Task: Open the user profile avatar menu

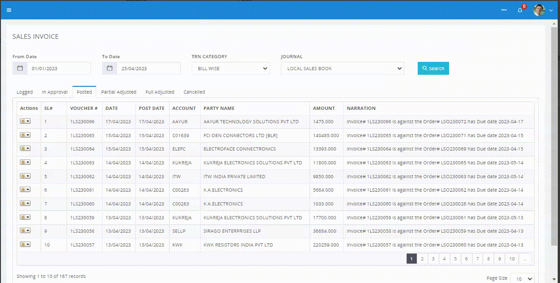Action: click(x=539, y=10)
